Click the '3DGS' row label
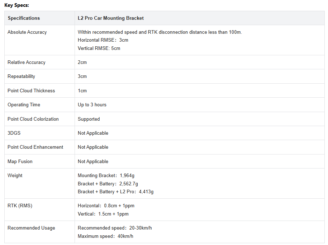328x245 pixels. point(14,133)
